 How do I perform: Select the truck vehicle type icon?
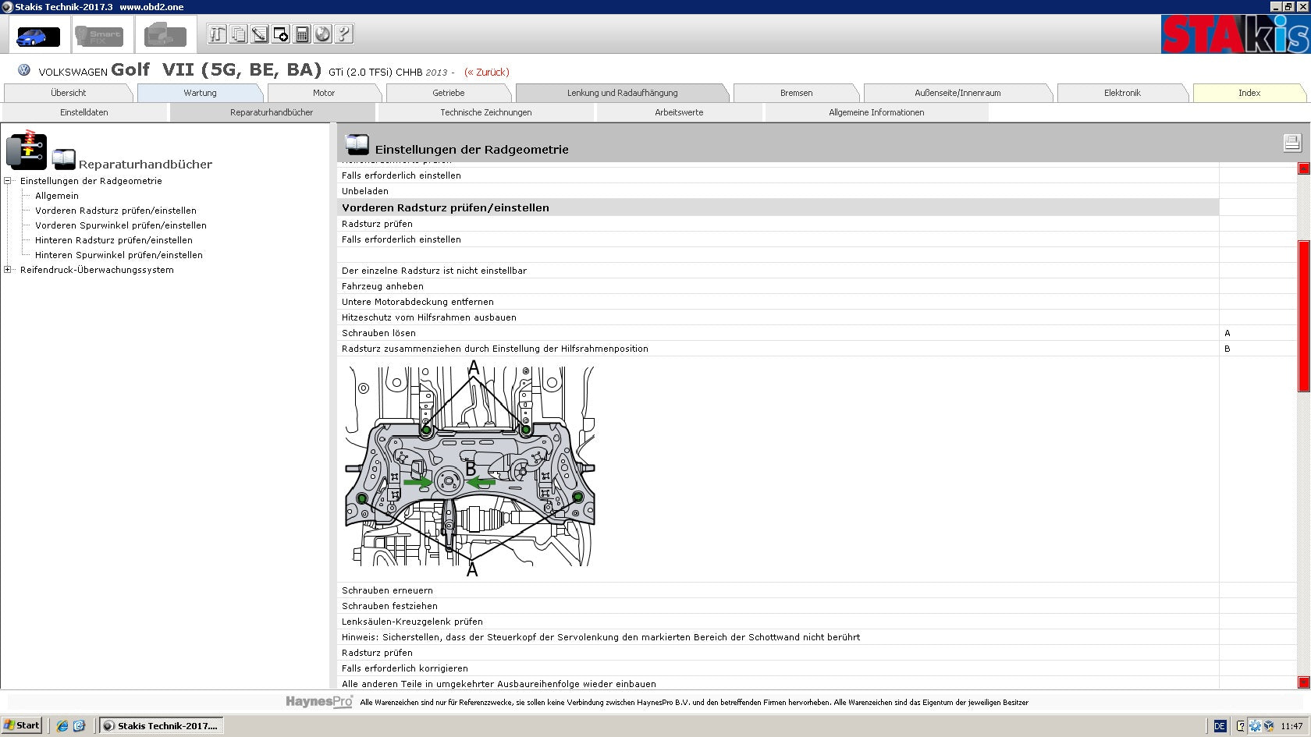click(x=165, y=36)
